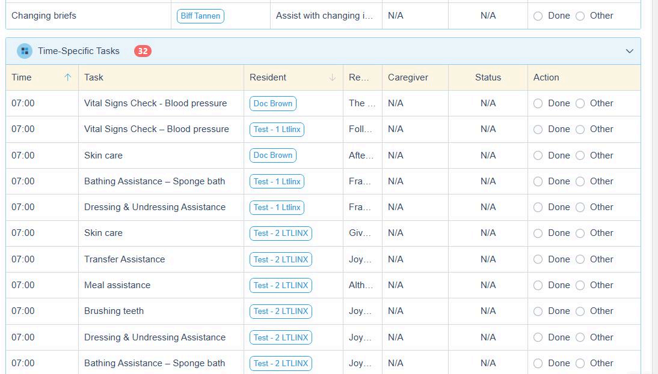Open the Biff Tannen resident tag
Screen dimensions: 658x374
click(x=200, y=16)
